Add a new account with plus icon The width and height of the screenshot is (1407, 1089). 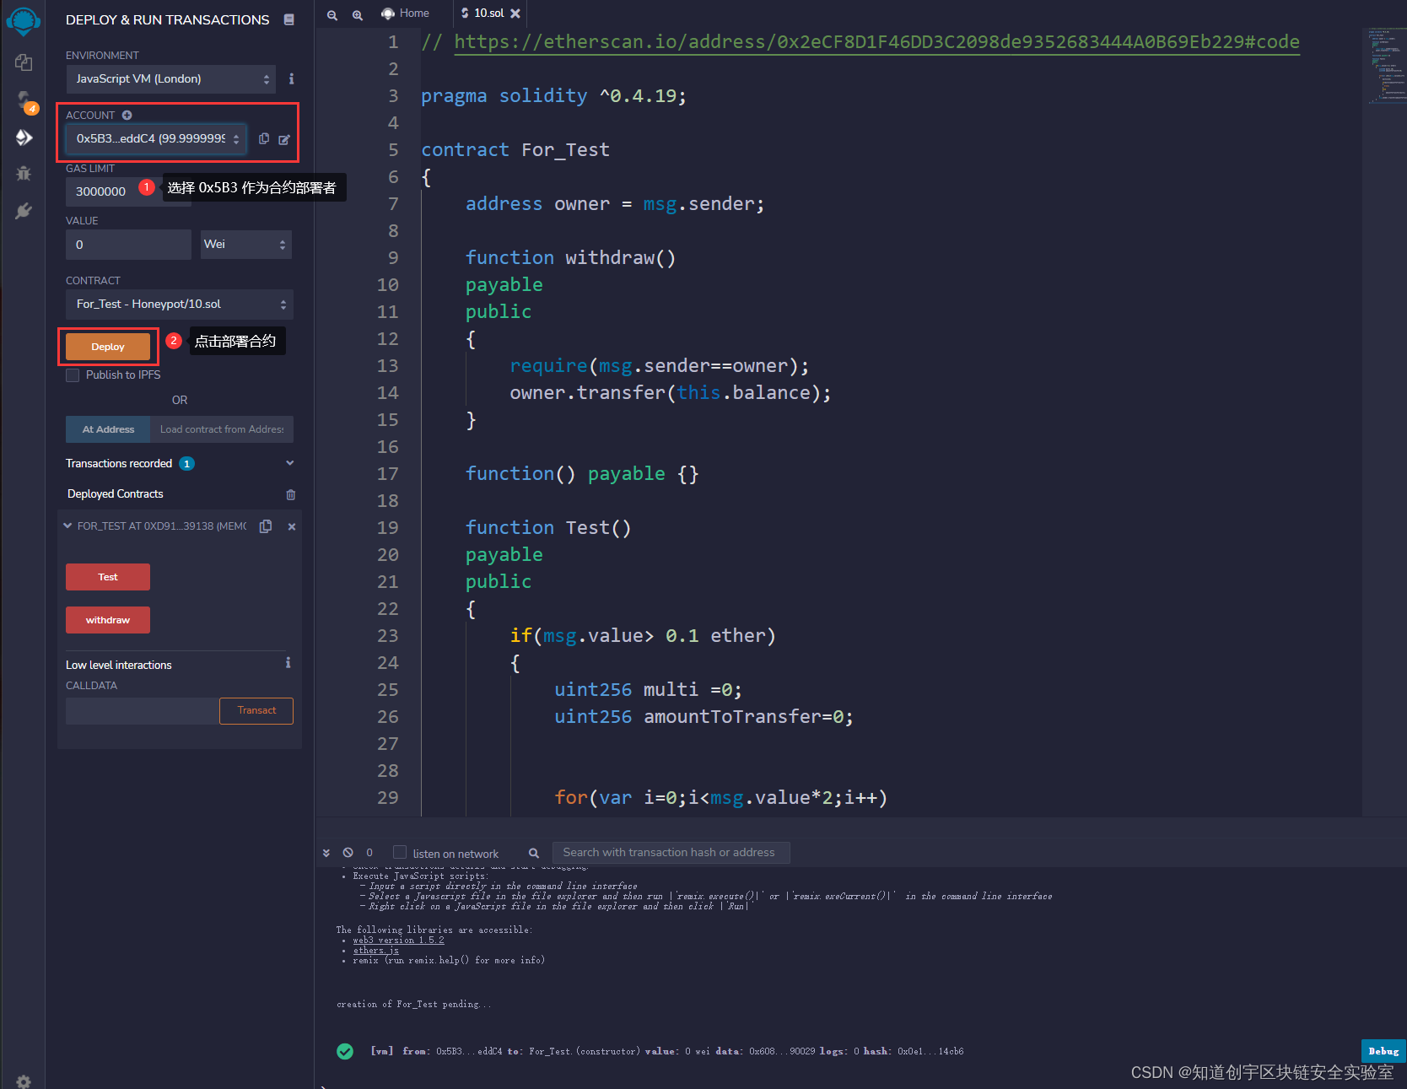coord(127,115)
